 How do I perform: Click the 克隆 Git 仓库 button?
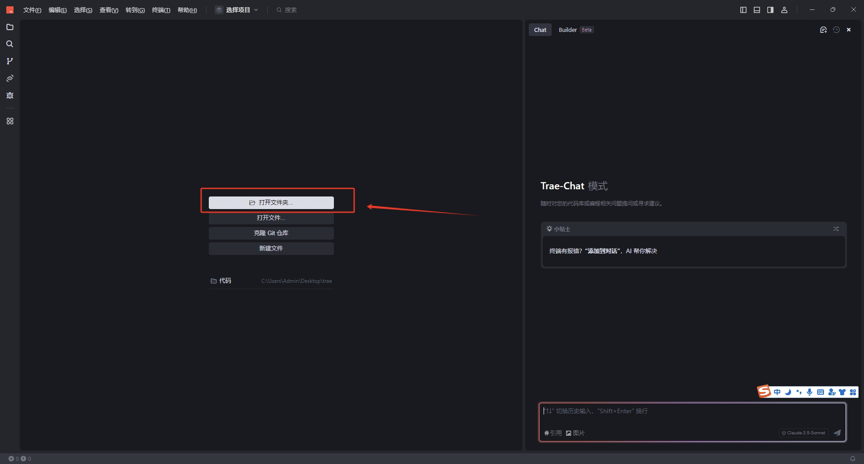click(271, 233)
